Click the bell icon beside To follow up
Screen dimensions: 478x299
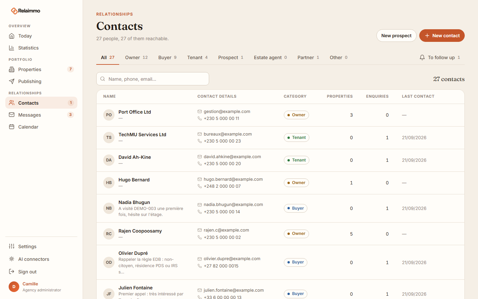coord(422,57)
